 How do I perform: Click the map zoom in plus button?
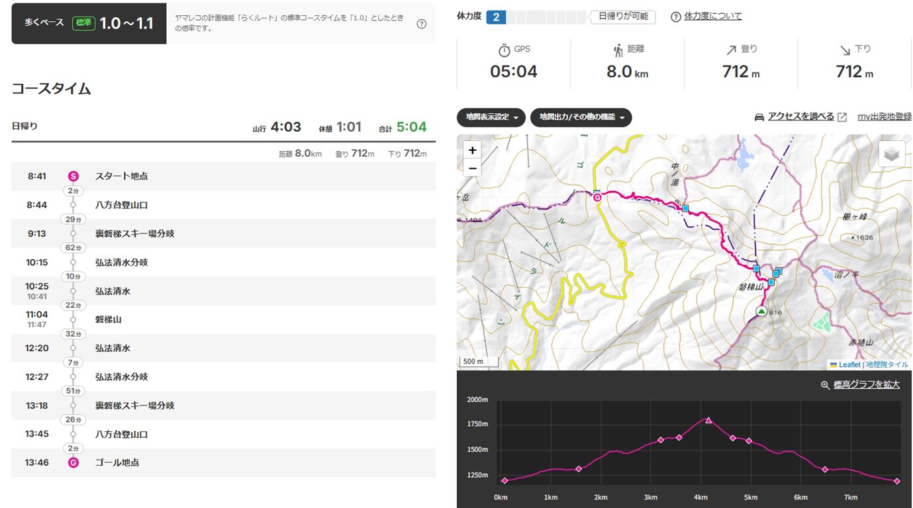click(x=472, y=150)
